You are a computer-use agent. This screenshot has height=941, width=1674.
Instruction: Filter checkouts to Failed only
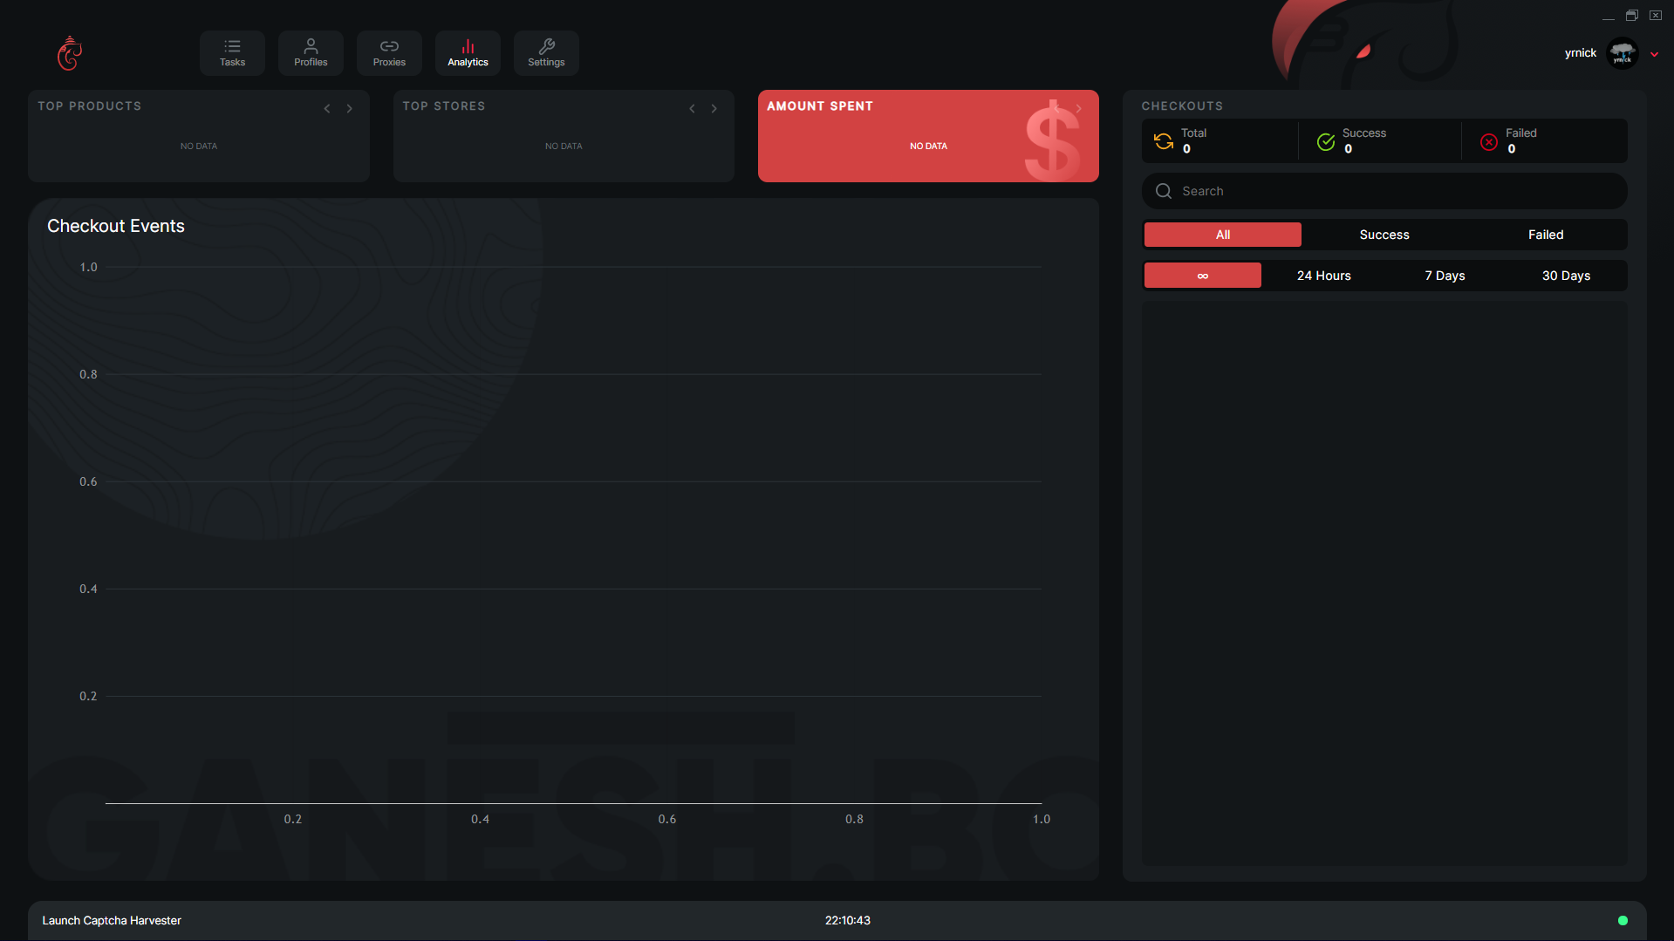click(1545, 235)
